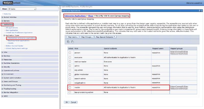Image resolution: width=204 pixels, height=109 pixels.
Task: Open Install New Middleware Application link
Action: (19, 33)
